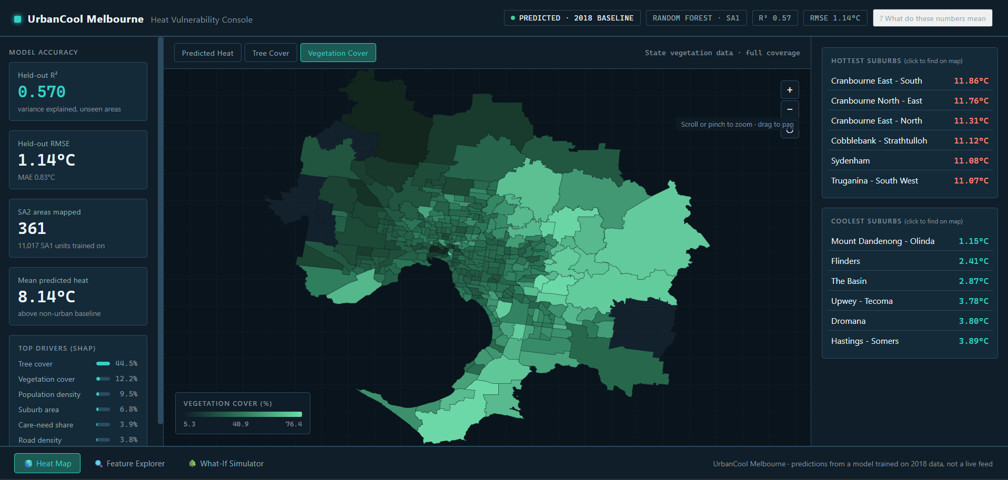
Task: Click the Mean predicted heat 8.14°C card
Action: 78,297
